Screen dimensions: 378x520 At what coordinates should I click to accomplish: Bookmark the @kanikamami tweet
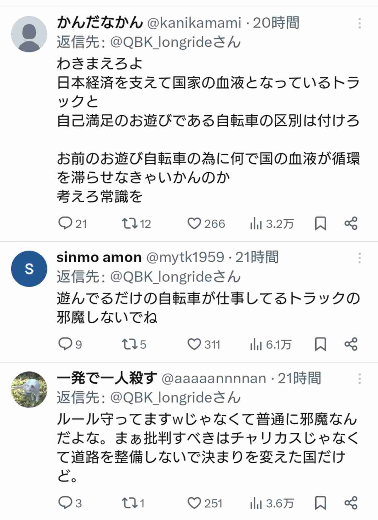point(320,223)
